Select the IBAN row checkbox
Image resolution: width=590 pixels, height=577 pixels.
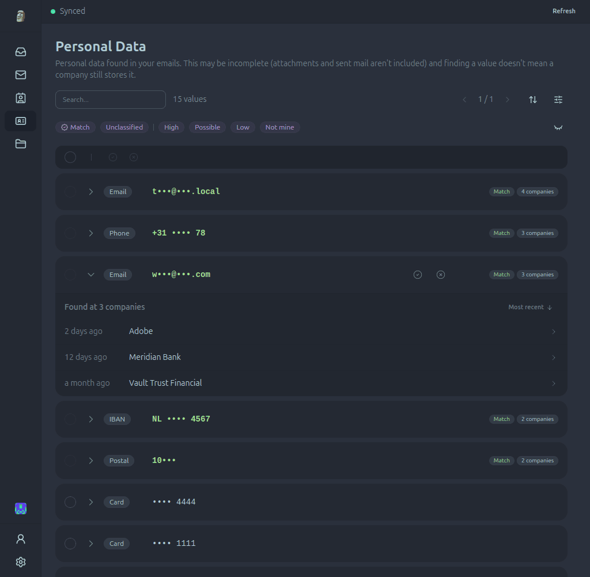70,419
